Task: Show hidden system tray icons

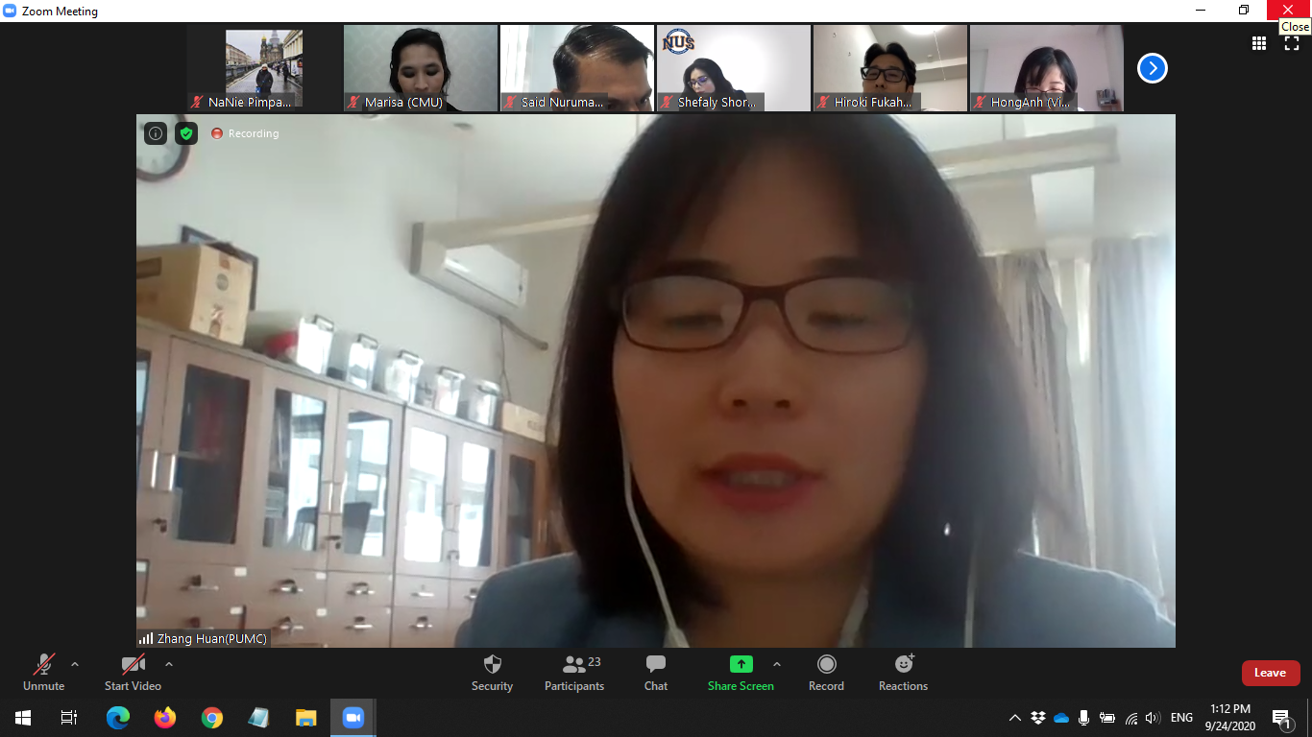Action: [1014, 718]
